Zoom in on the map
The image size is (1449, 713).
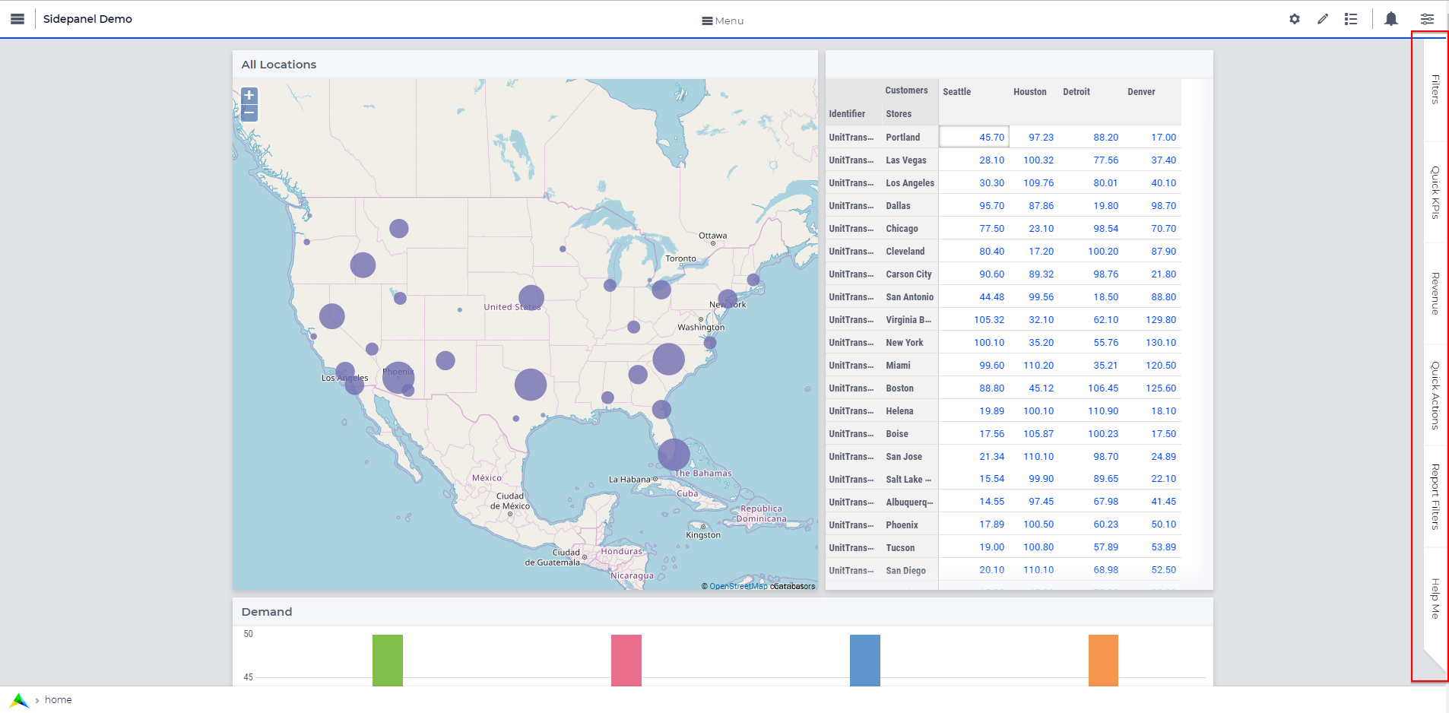[x=249, y=96]
